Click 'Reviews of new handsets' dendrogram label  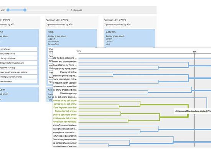[65, 122]
